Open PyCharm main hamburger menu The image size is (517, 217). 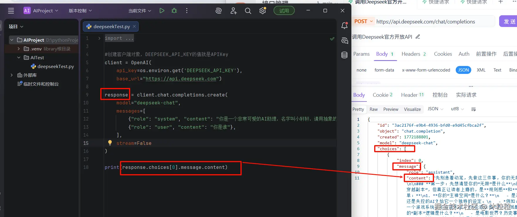[11, 11]
